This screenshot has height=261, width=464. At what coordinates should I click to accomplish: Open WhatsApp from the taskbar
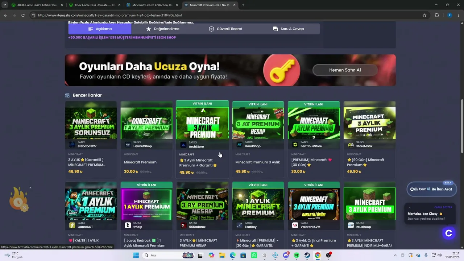pos(254,255)
